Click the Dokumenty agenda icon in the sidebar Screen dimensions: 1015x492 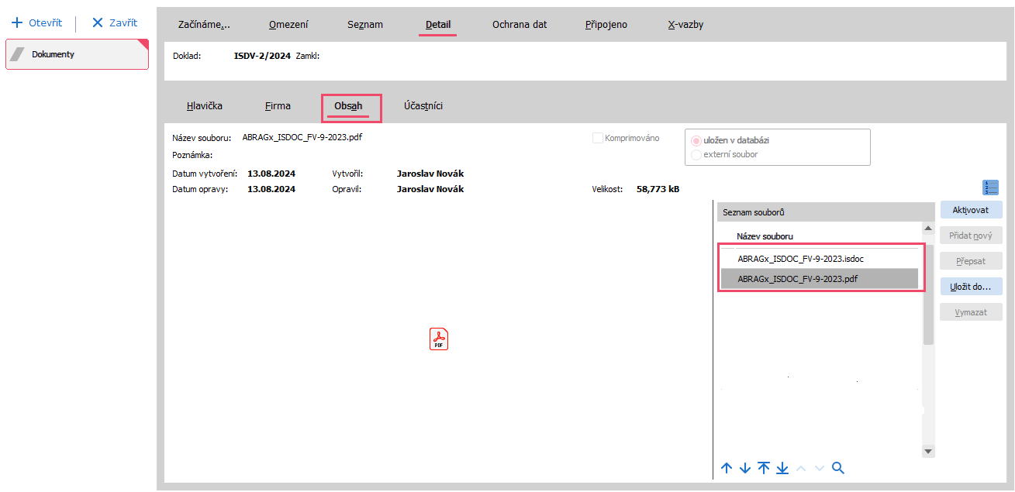click(x=18, y=55)
